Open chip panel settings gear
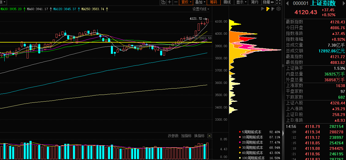 [279, 9]
